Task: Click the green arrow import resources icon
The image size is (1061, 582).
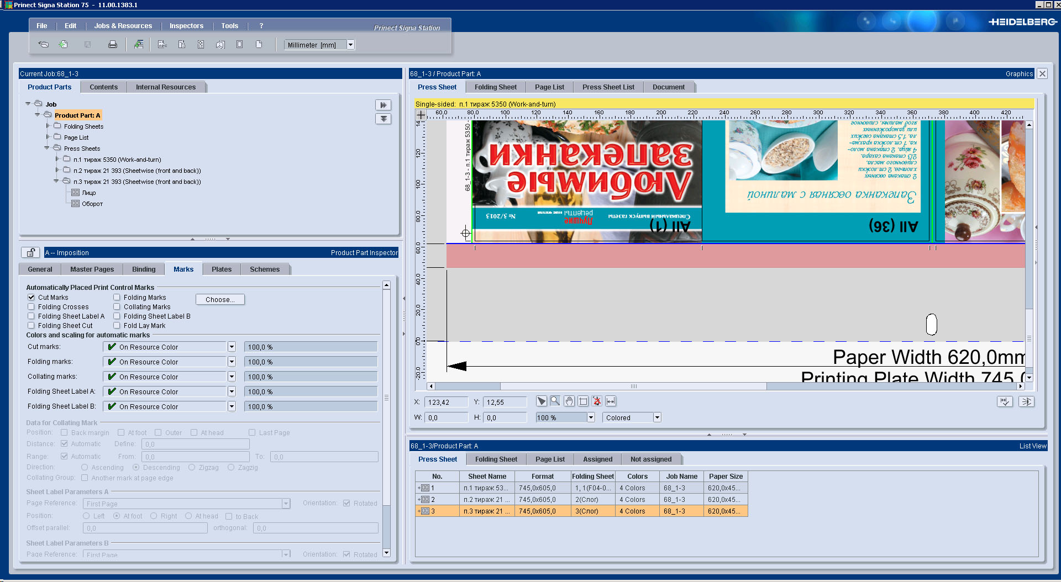Action: click(139, 45)
